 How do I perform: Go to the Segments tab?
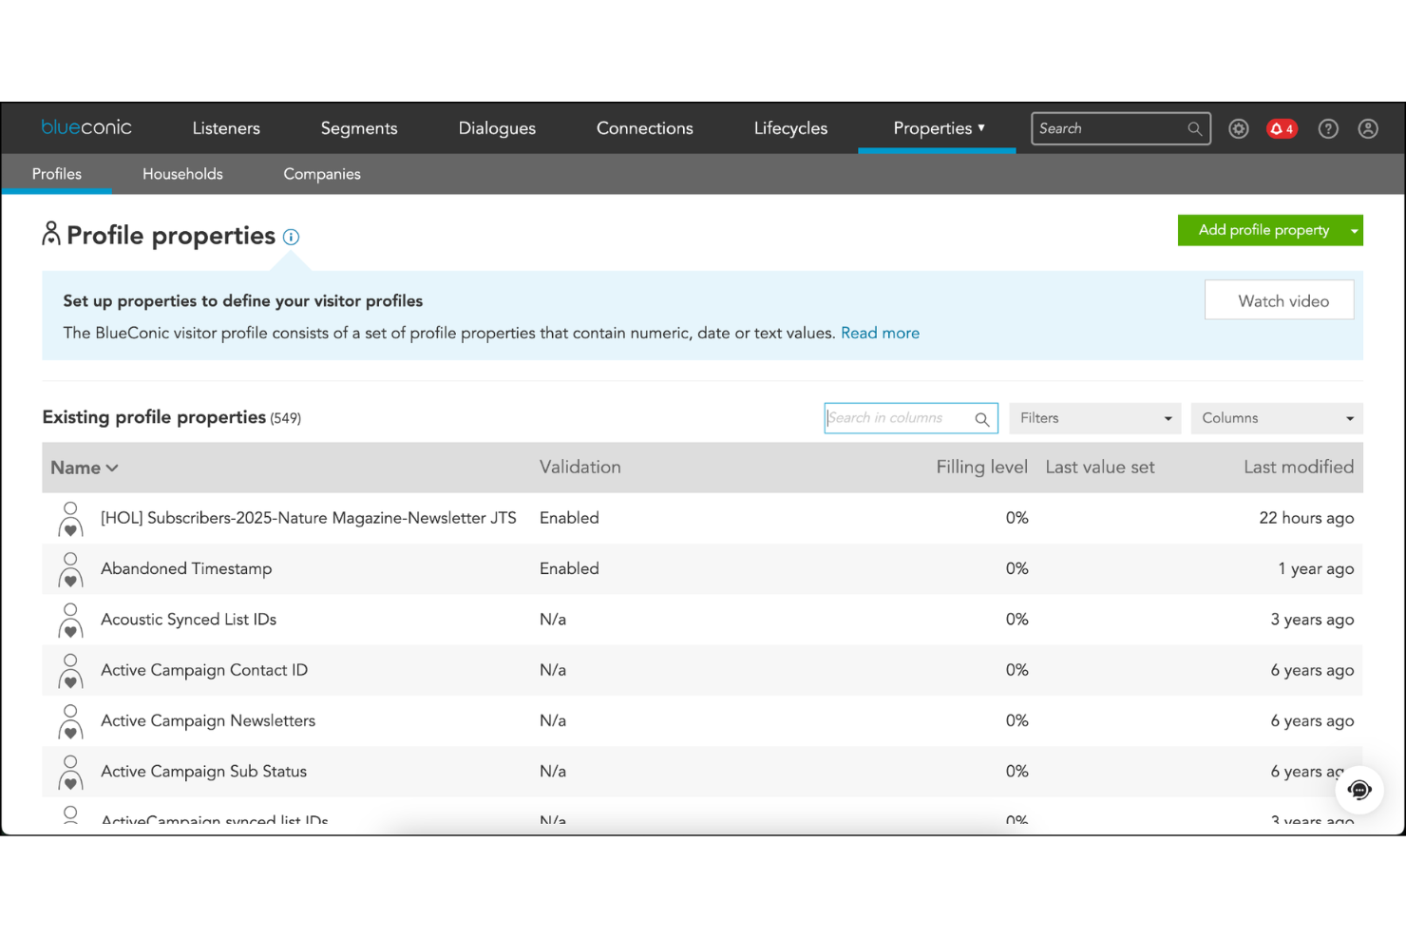point(359,128)
